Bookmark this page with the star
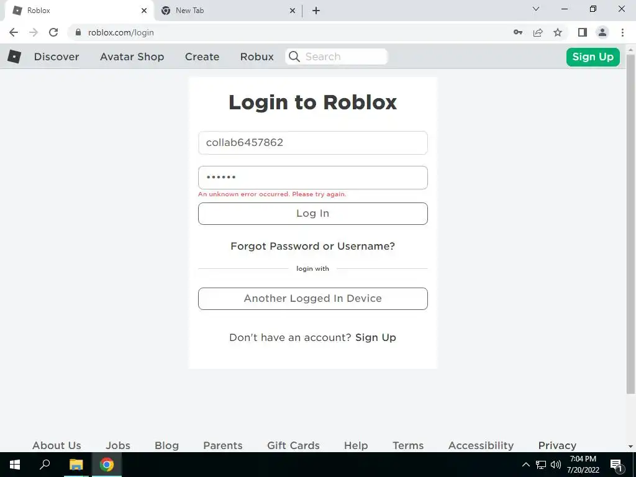Viewport: 636px width, 477px height. [558, 32]
